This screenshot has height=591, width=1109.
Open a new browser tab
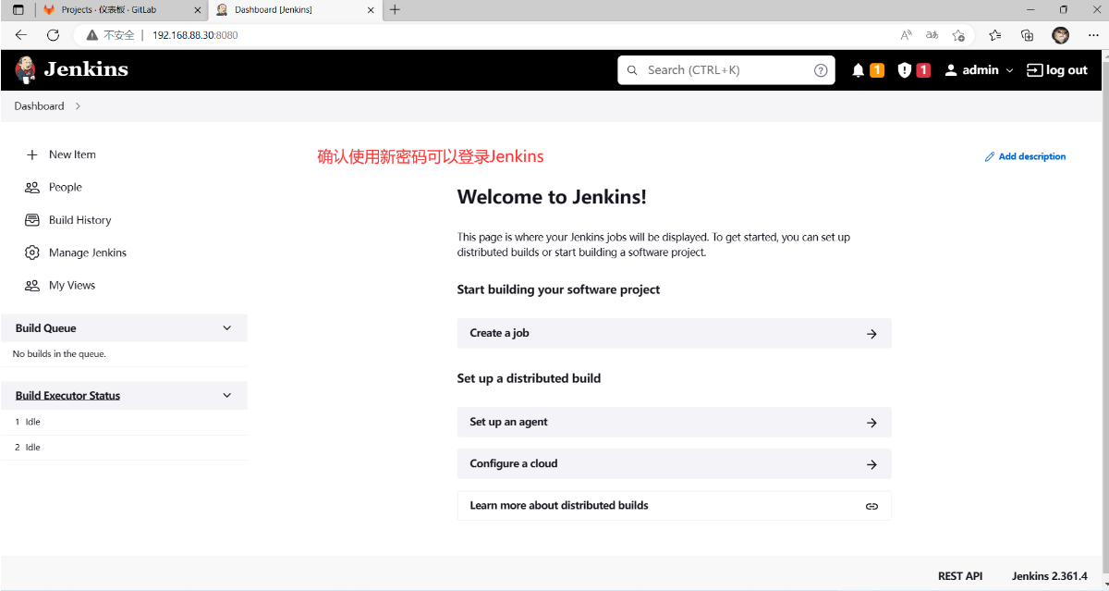(x=395, y=9)
